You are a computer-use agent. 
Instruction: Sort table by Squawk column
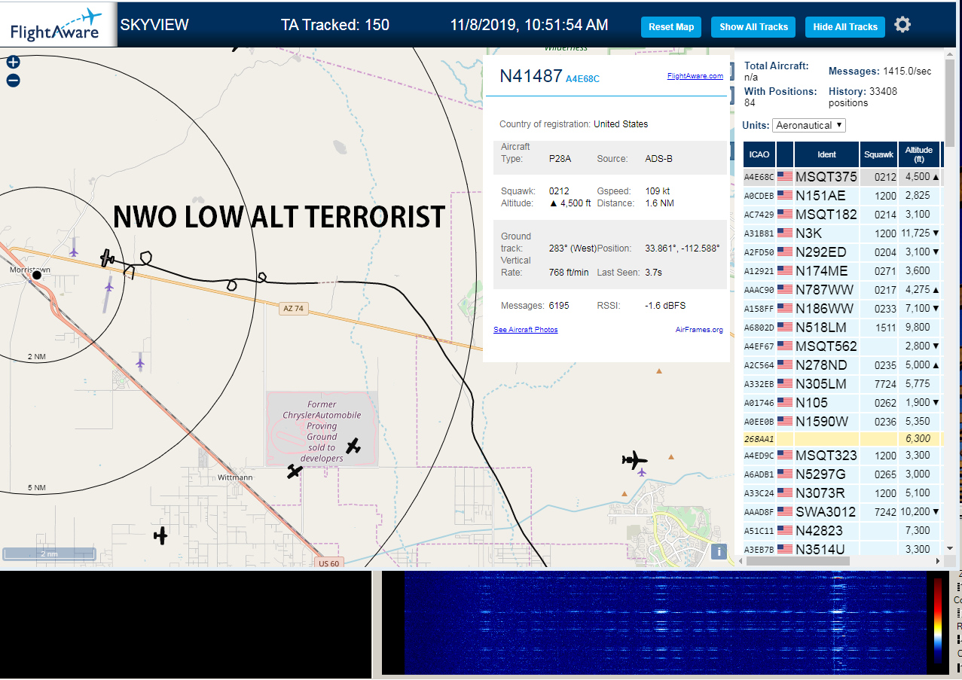(879, 154)
